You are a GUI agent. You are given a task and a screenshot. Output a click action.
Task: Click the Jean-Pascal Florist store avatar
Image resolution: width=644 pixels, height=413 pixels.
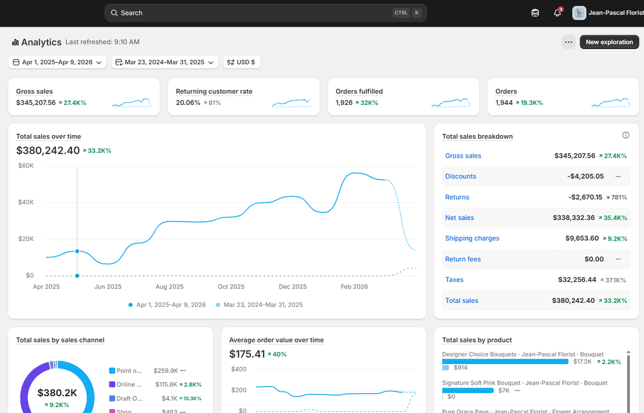[579, 12]
